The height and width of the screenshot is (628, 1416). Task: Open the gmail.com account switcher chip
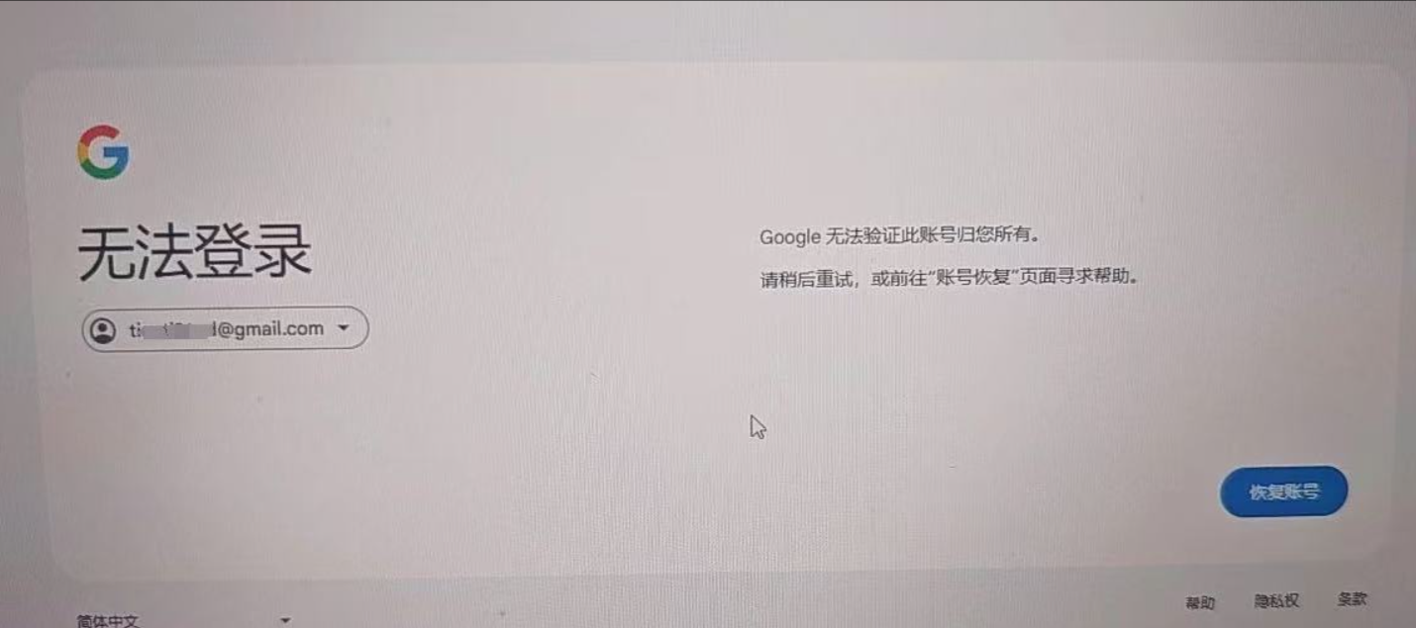(x=225, y=328)
